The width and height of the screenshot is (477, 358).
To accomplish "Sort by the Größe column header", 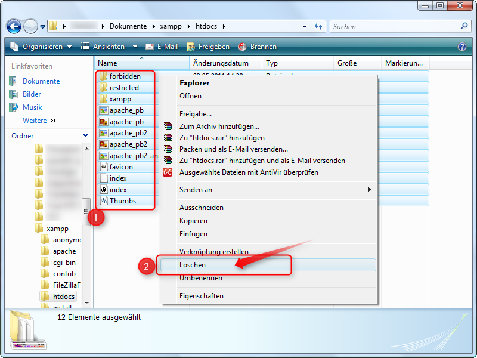I will click(357, 63).
